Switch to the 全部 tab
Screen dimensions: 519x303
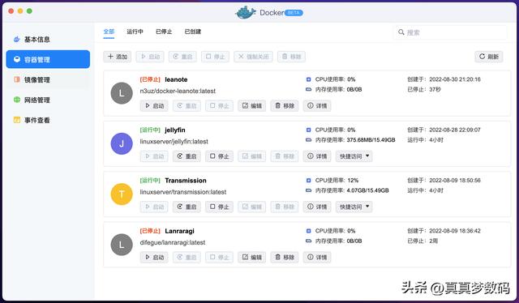pyautogui.click(x=109, y=32)
